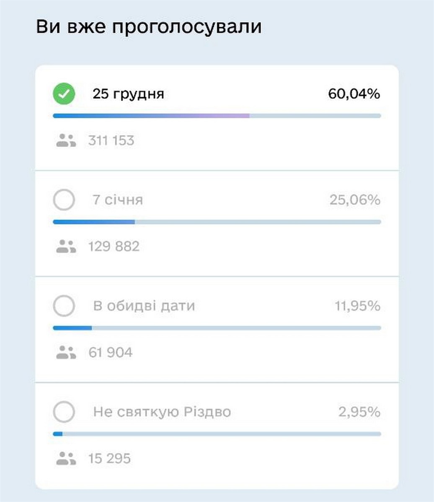Click the progress bar for Не святкую Різдво
This screenshot has height=502, width=434.
point(217,434)
